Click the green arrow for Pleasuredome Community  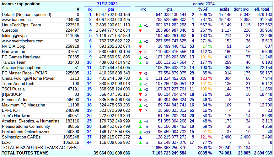140,127
